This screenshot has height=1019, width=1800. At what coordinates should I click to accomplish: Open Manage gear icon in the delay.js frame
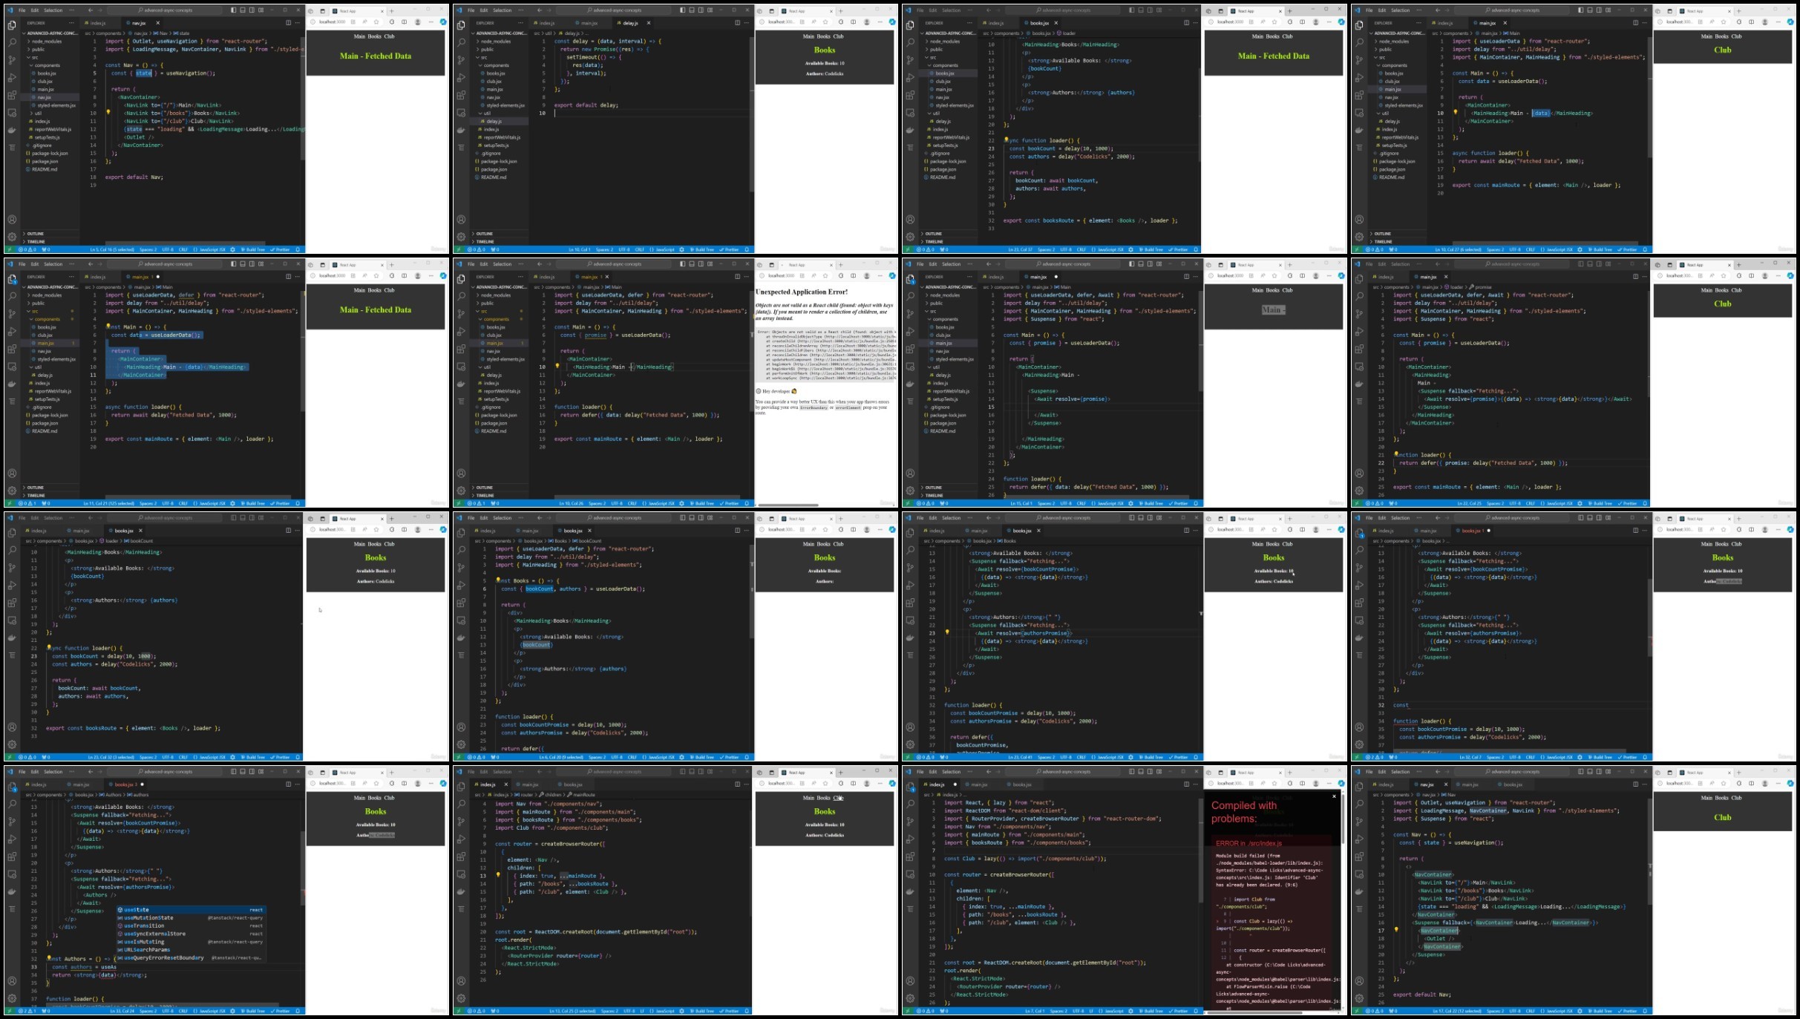(461, 237)
